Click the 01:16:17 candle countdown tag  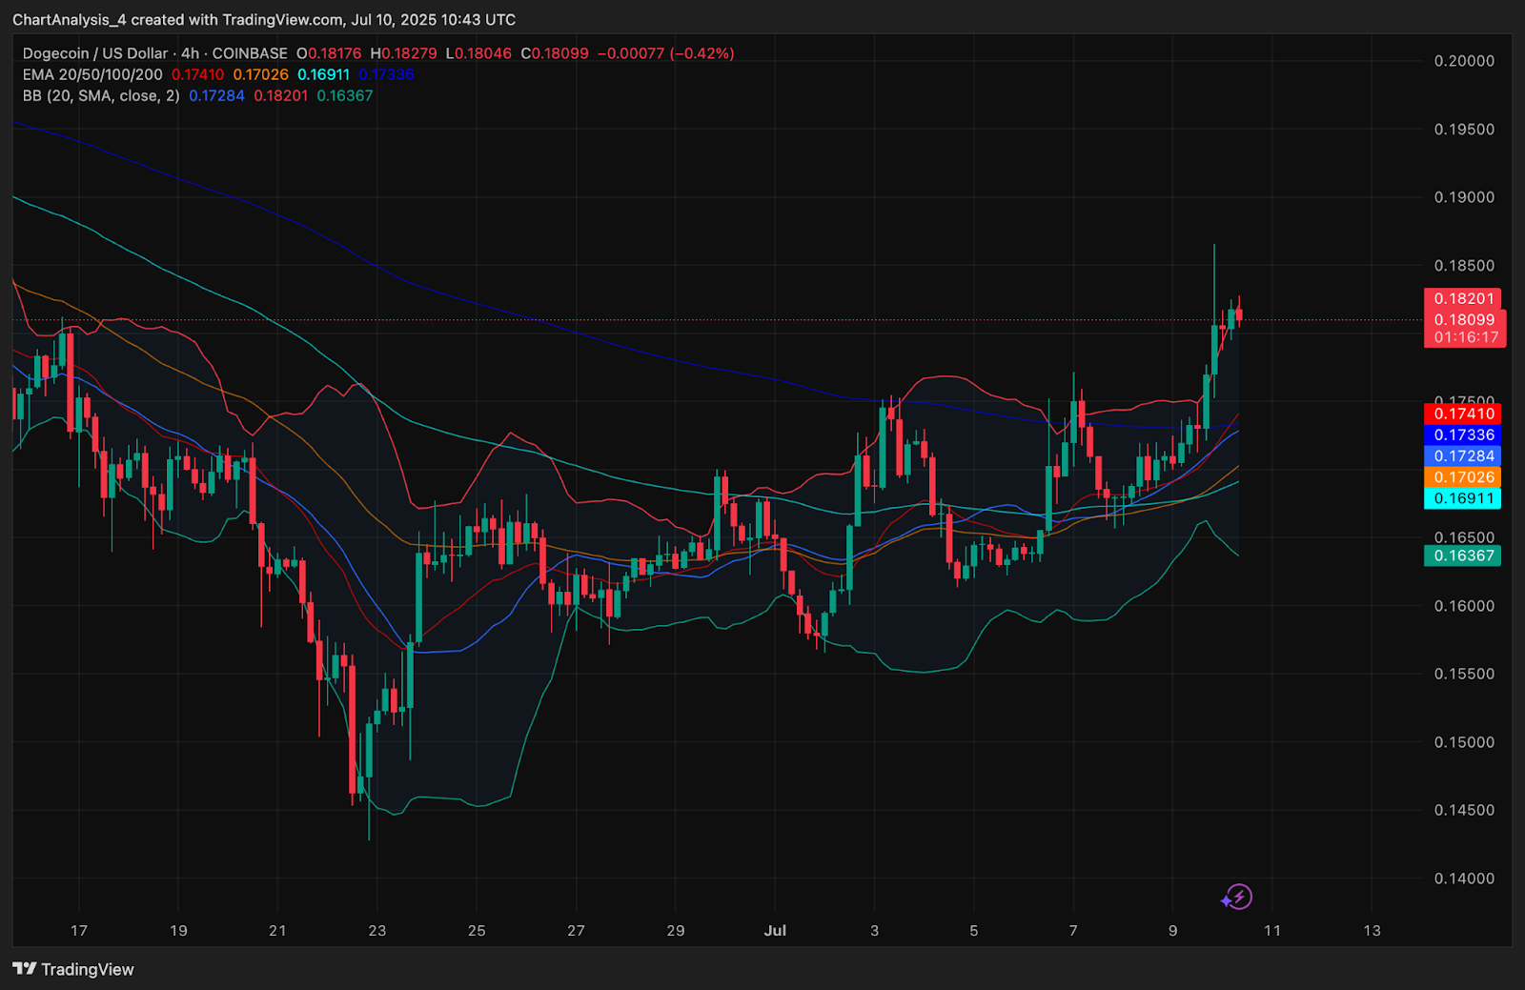pyautogui.click(x=1465, y=337)
